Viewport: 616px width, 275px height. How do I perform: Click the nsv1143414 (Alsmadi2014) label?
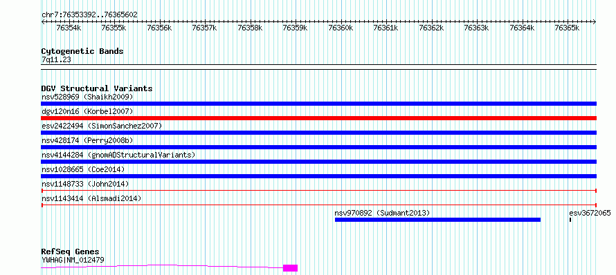[91, 198]
